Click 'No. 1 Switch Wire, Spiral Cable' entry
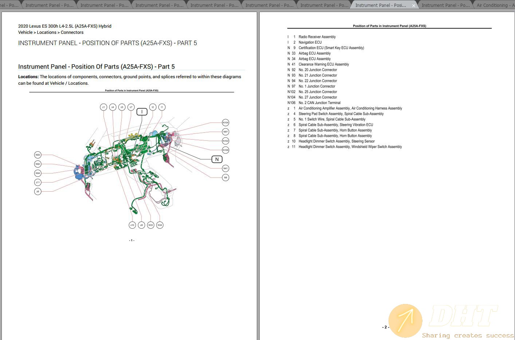This screenshot has width=515, height=340. (x=332, y=119)
